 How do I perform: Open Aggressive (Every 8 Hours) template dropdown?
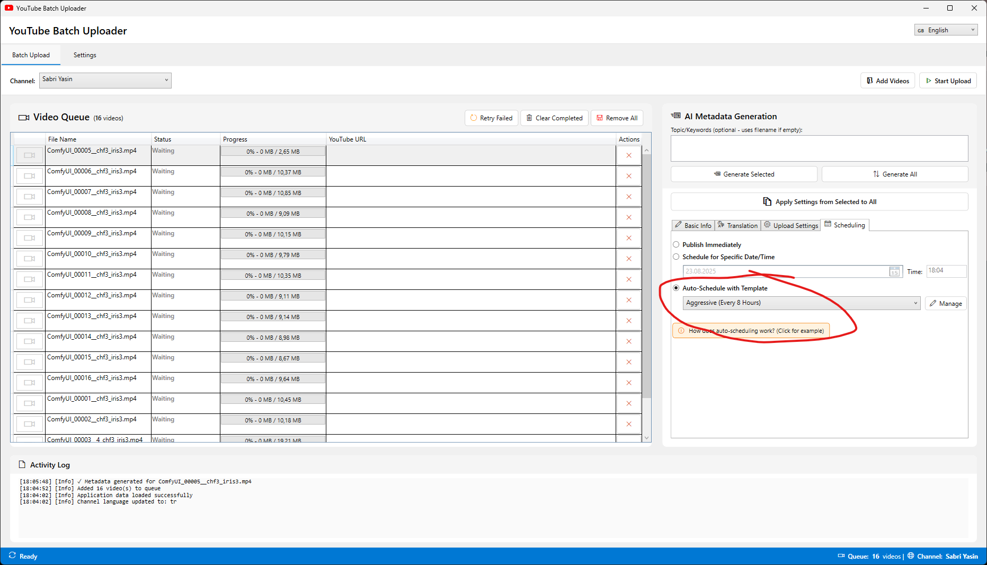[x=801, y=303]
